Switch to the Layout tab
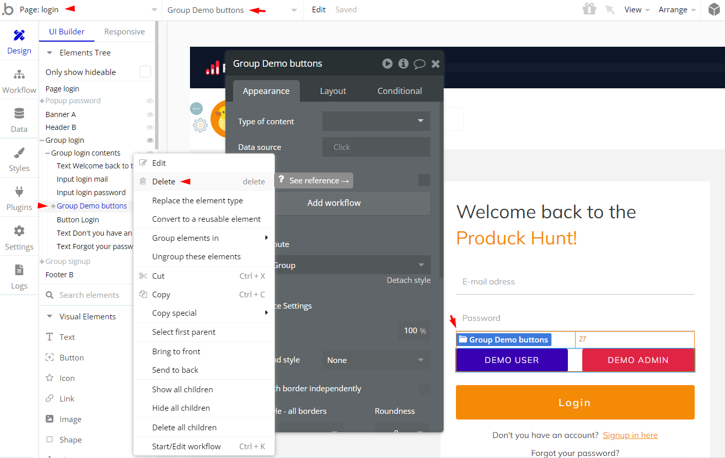The width and height of the screenshot is (725, 458). [333, 91]
